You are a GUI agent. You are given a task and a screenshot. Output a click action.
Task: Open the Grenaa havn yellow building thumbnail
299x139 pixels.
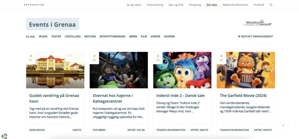(55, 70)
